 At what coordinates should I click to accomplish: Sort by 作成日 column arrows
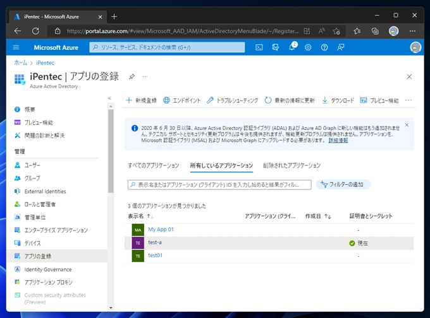[x=328, y=216]
